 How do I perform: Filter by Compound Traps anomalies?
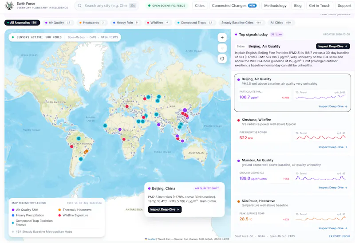pos(195,23)
